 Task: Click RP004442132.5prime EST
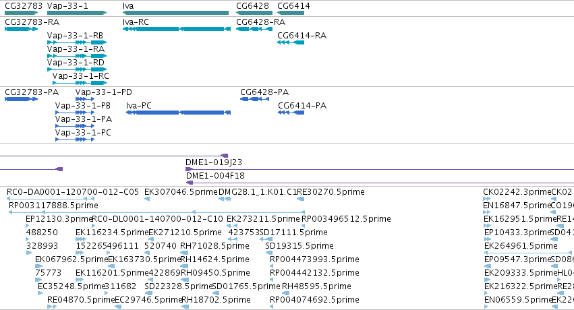272,280
